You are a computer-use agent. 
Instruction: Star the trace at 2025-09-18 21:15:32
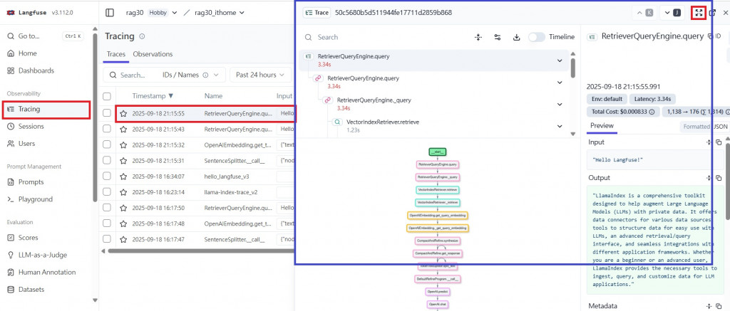coord(123,145)
